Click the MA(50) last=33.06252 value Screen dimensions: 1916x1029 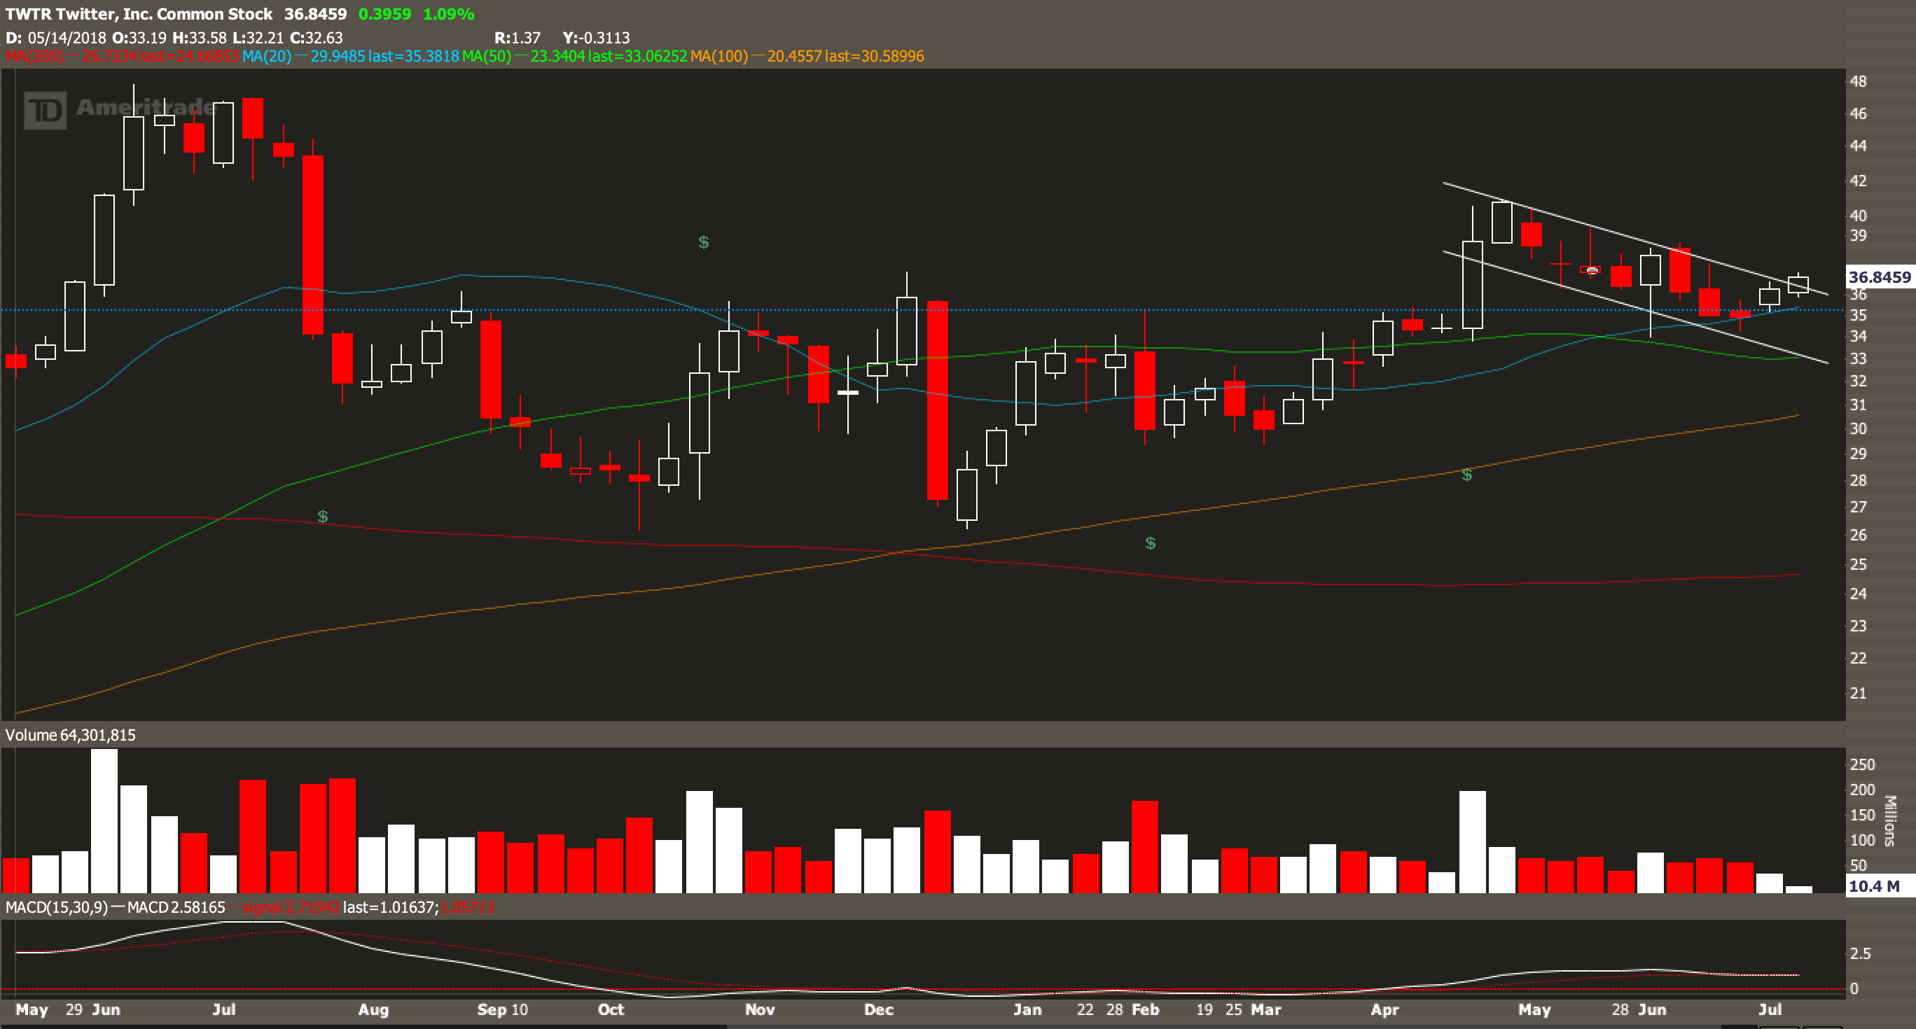[637, 57]
